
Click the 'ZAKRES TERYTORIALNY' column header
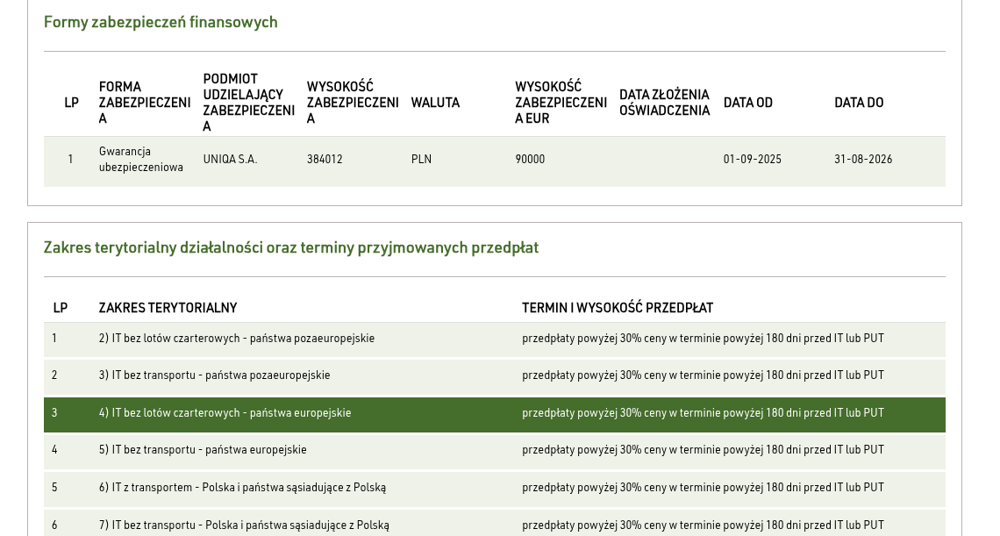point(168,308)
